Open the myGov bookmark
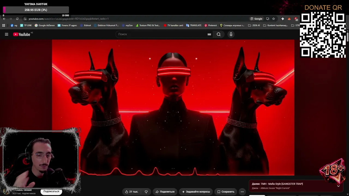This screenshot has height=196, width=349. (x=127, y=25)
